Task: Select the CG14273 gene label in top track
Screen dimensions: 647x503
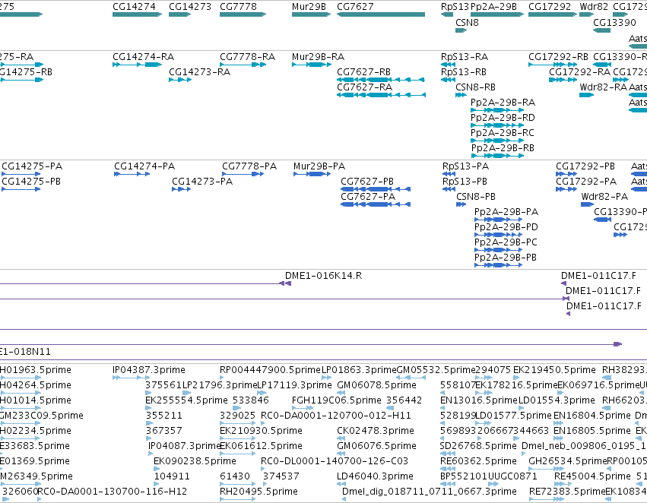Action: point(190,7)
